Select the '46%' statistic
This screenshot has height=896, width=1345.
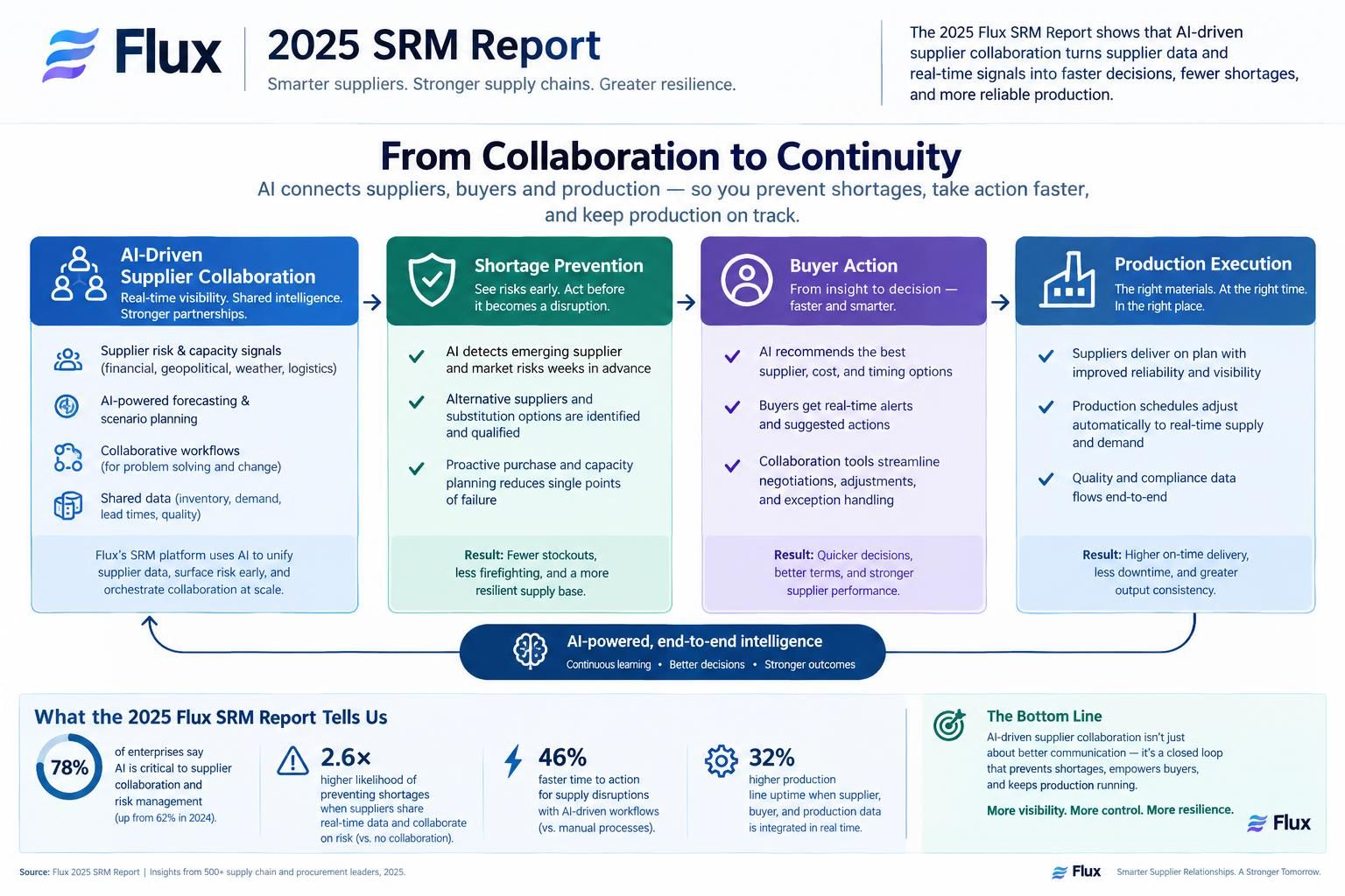562,757
